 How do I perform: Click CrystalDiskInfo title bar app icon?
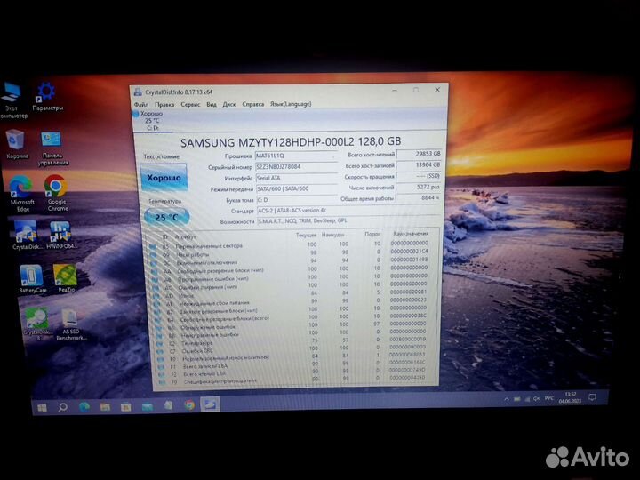click(138, 92)
